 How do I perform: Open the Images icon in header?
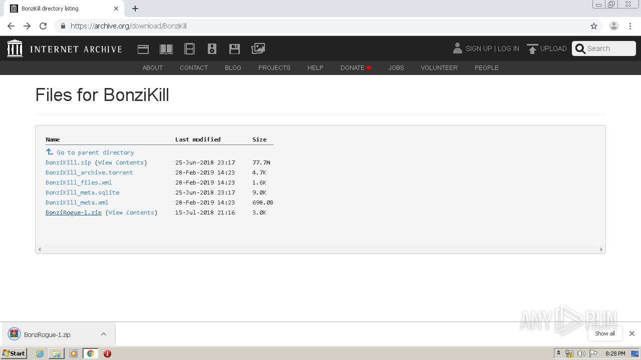(258, 48)
